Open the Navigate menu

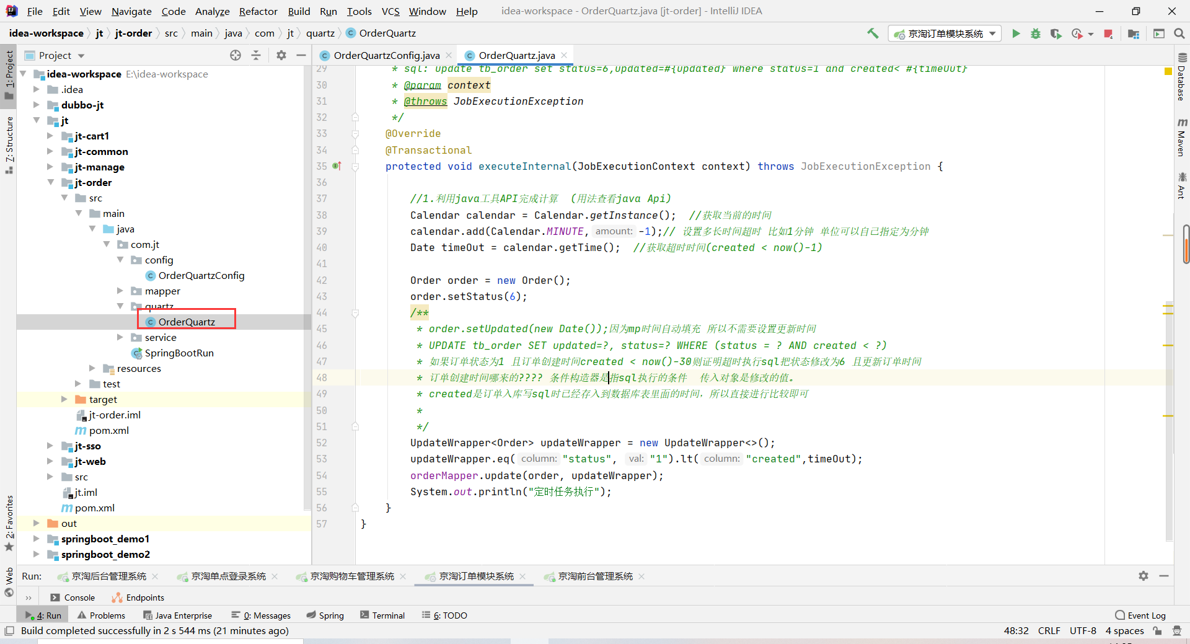[131, 11]
